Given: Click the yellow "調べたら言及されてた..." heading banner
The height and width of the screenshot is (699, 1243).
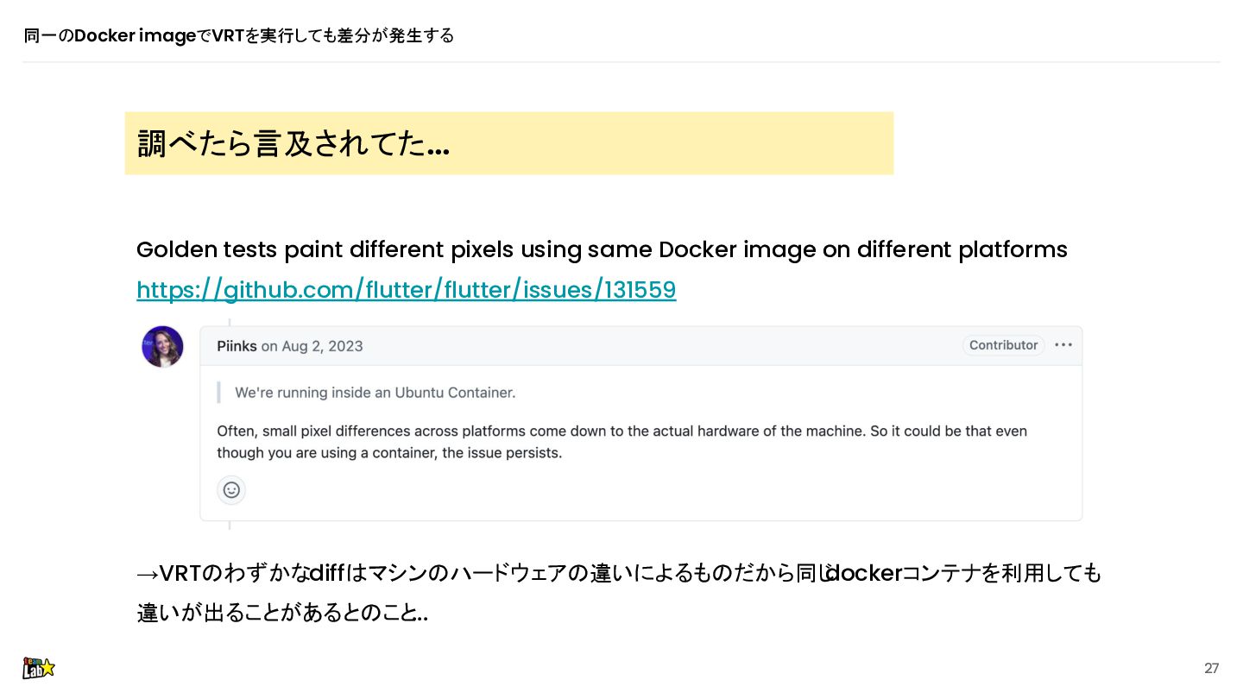Looking at the screenshot, I should pos(508,143).
